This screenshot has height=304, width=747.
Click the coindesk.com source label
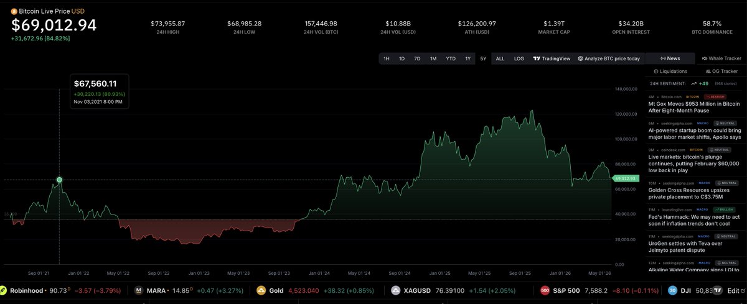click(x=672, y=150)
